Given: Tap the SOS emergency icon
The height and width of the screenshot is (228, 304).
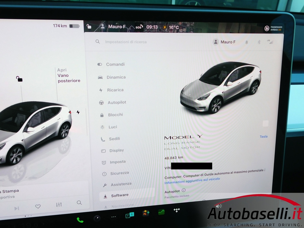Looking at the screenshot, I should tap(139, 27).
